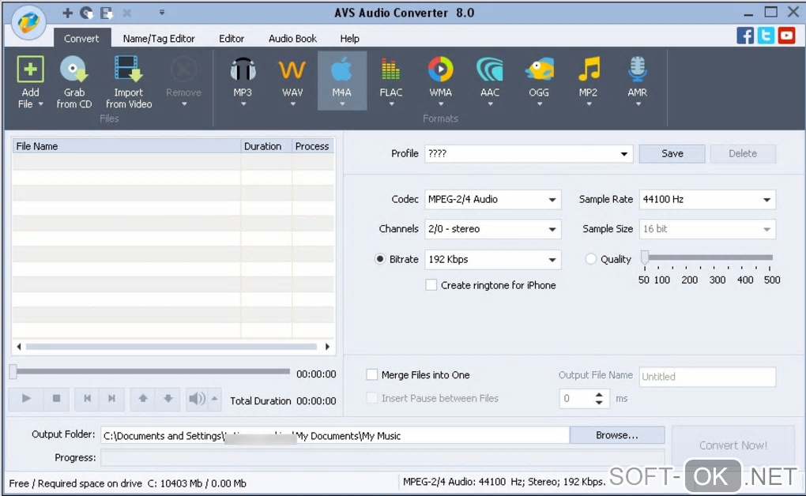Viewport: 806px width, 496px height.
Task: Check Insert Pause between Files
Action: pyautogui.click(x=371, y=398)
